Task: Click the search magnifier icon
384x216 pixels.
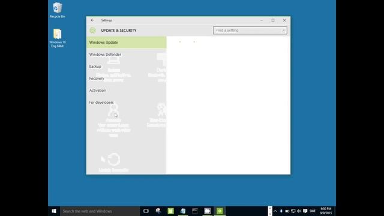Action: coord(283,31)
